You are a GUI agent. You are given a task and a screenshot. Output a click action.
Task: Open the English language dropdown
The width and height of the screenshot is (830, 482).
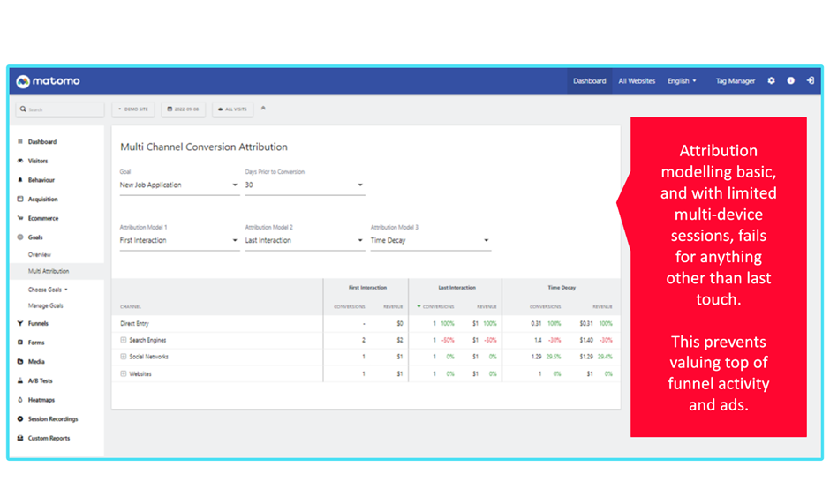click(682, 81)
